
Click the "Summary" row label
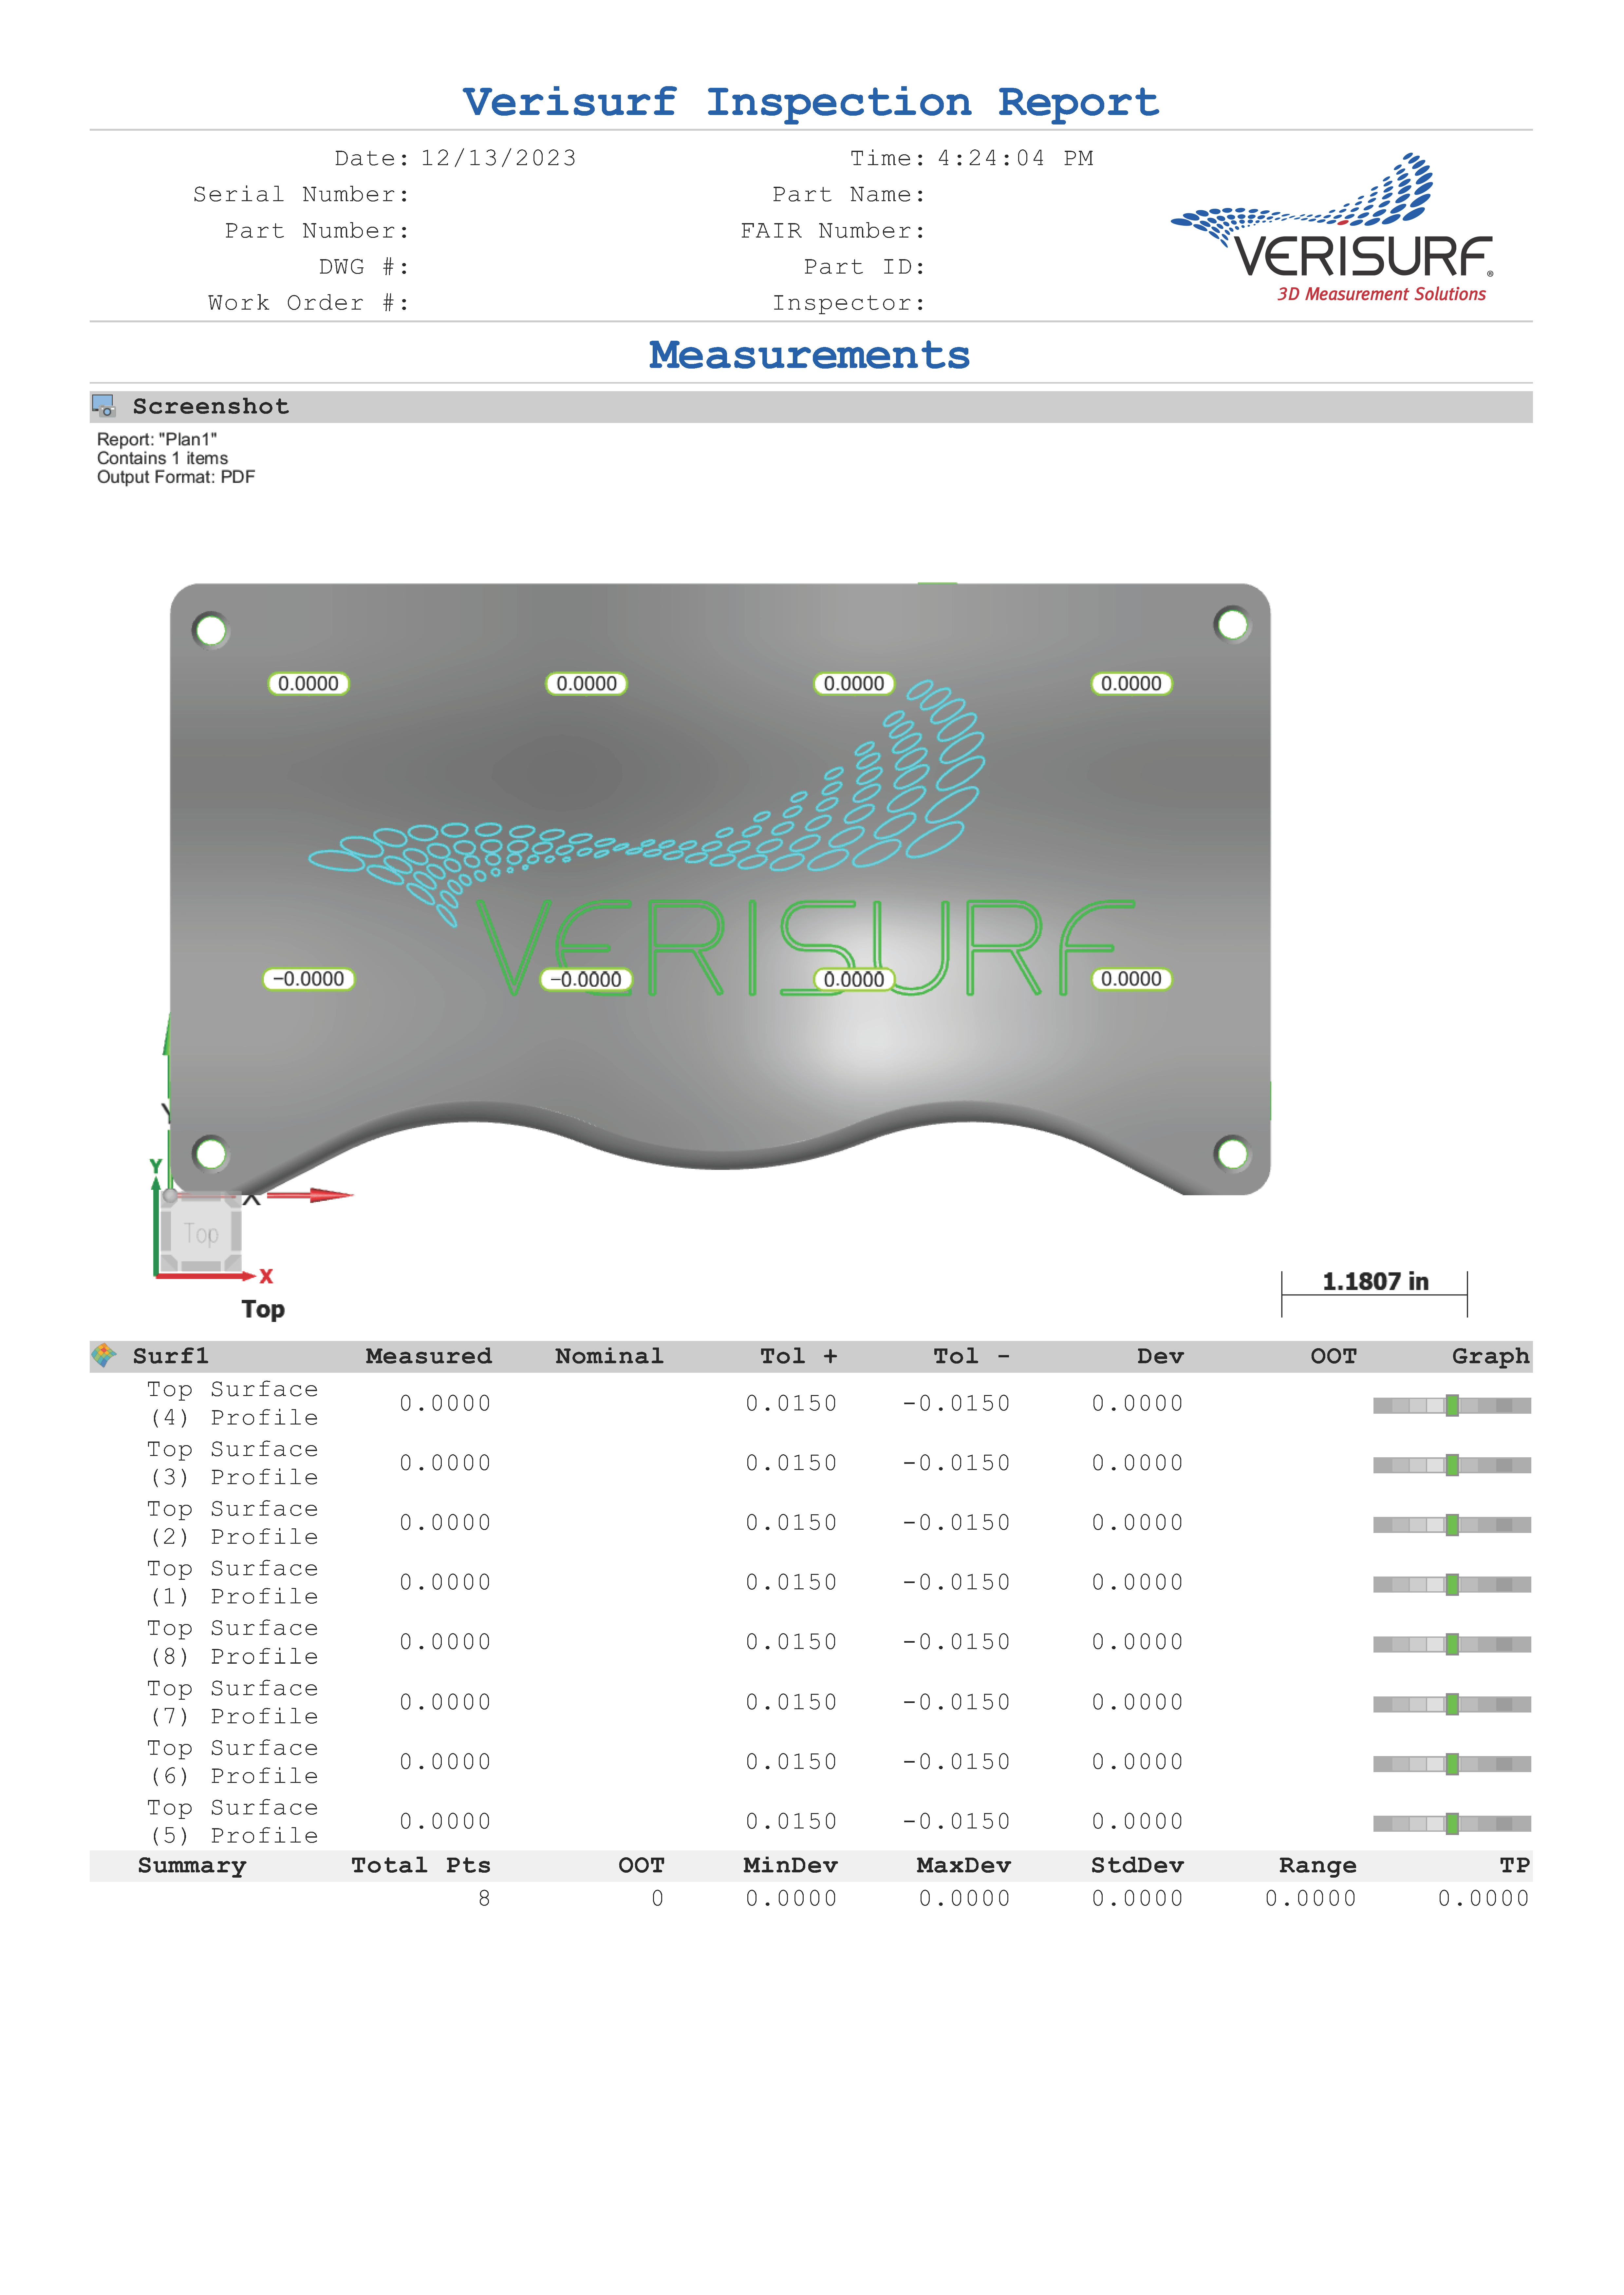[192, 1866]
